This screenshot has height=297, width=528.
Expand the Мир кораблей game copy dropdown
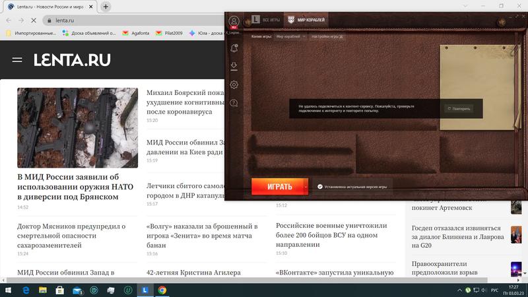point(290,36)
